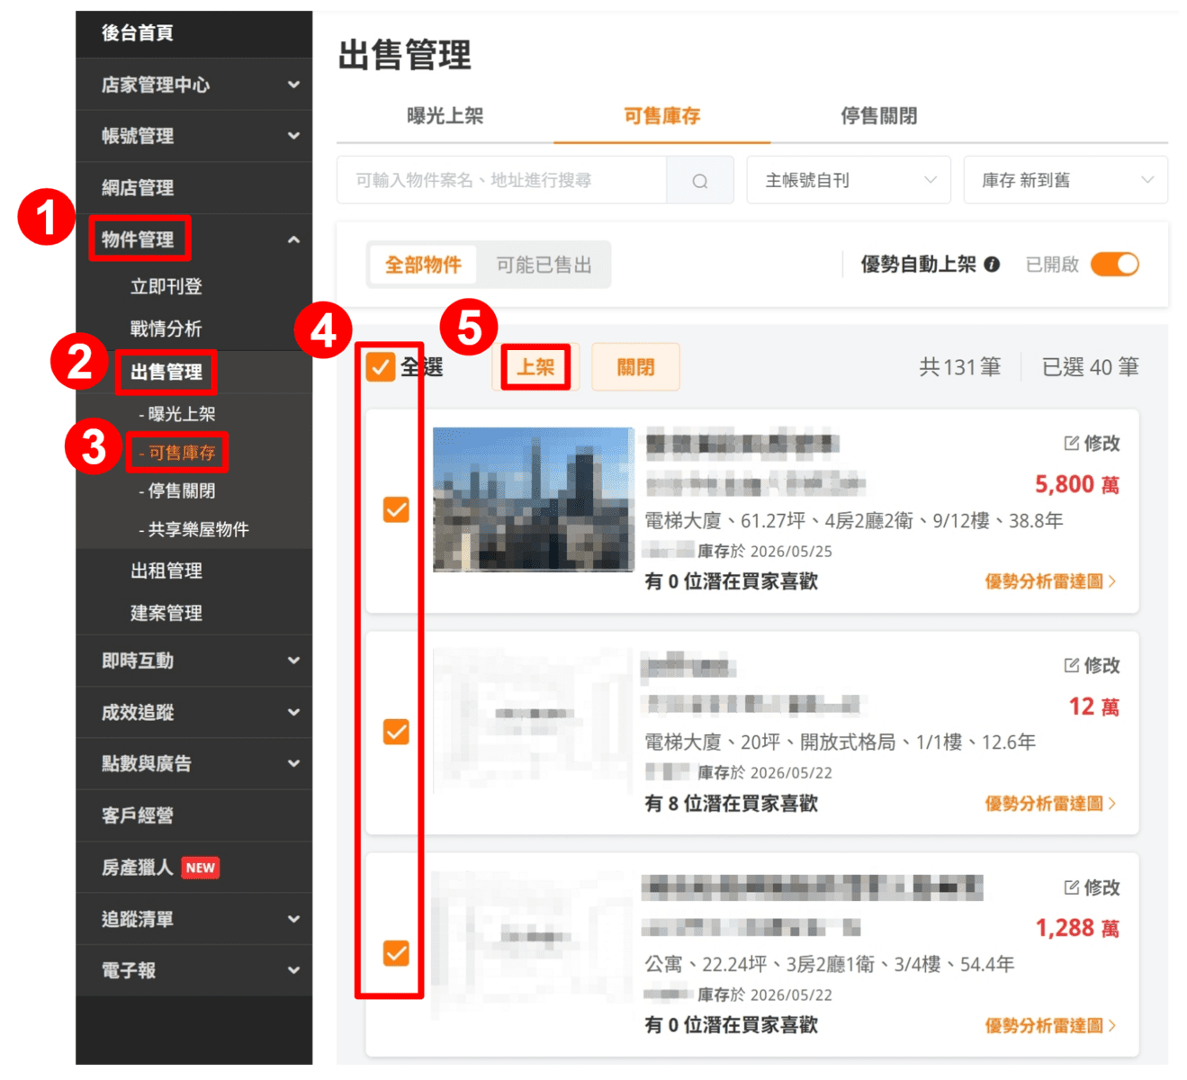This screenshot has width=1187, height=1080.
Task: Expand the 點數與廣告 menu chevron
Action: point(293,764)
